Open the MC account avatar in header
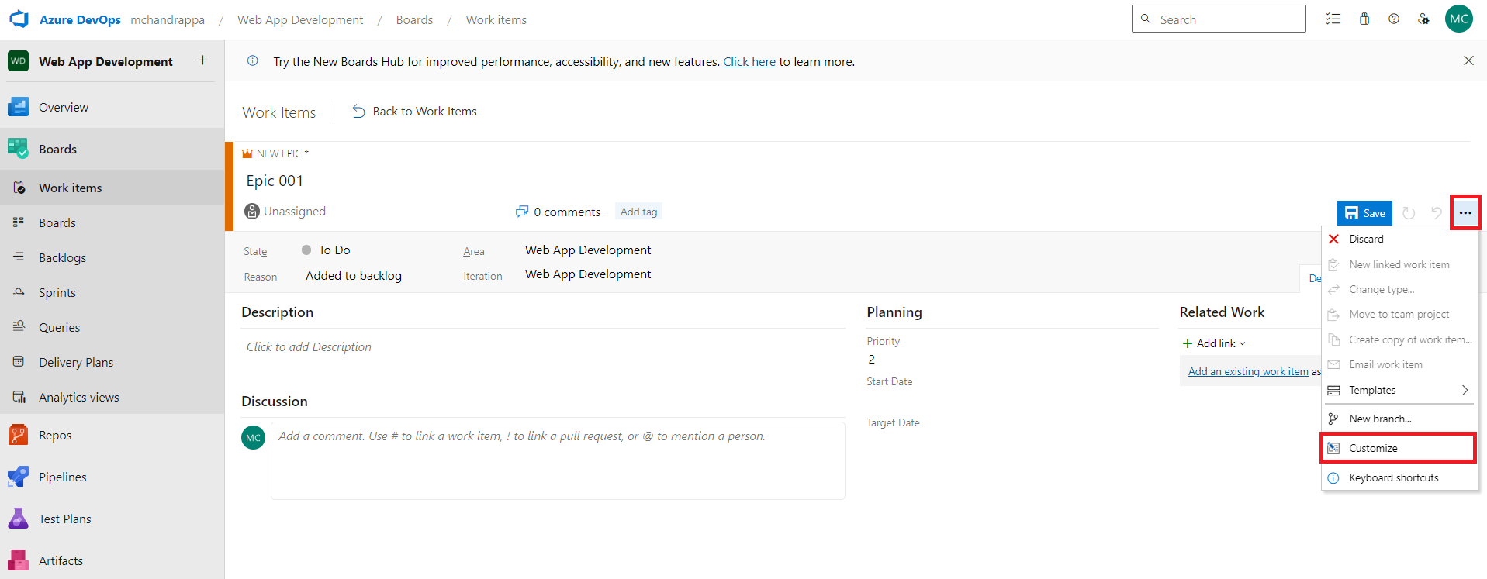Screen dimensions: 1487x579 click(1459, 19)
